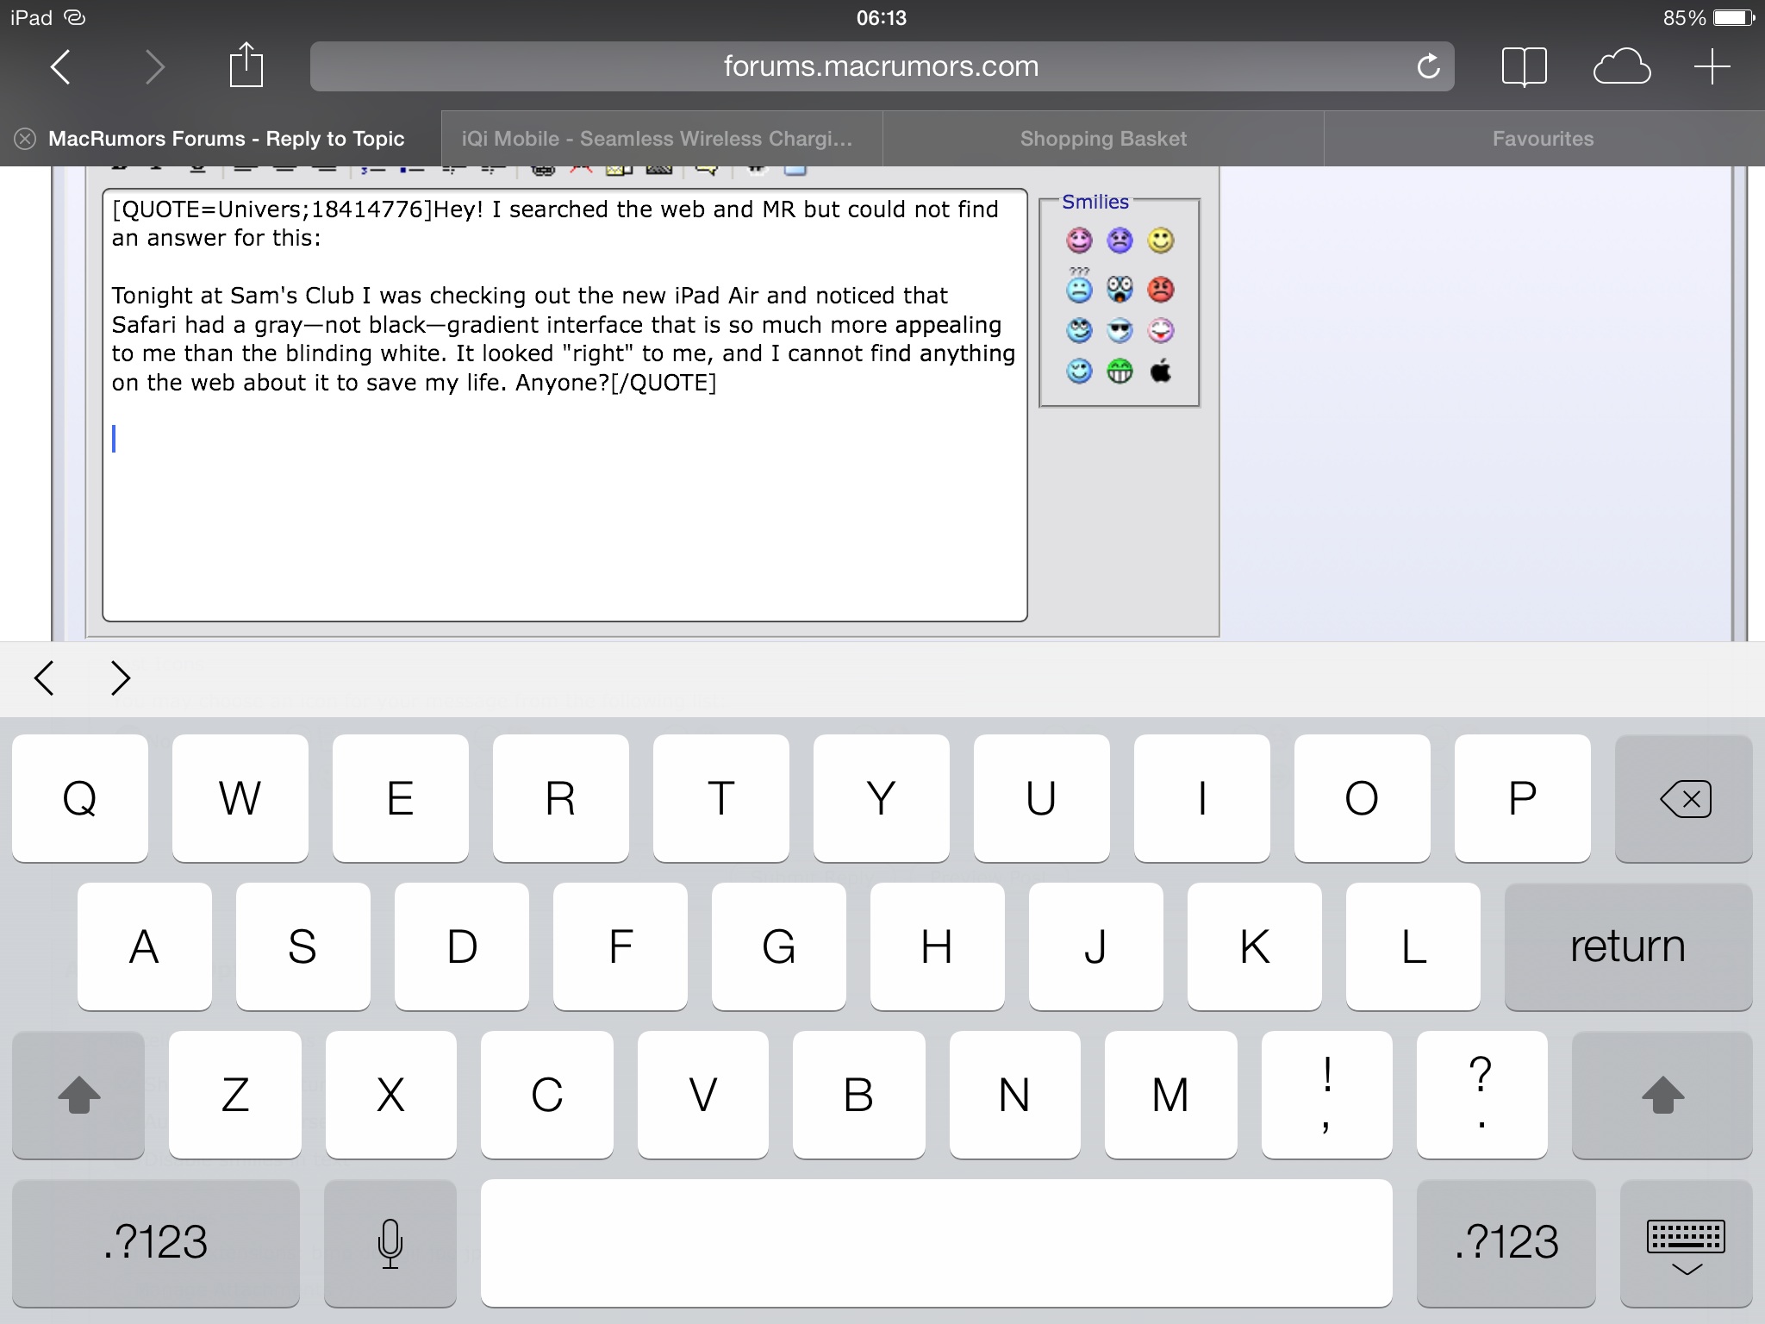Tap the U key

[1042, 798]
